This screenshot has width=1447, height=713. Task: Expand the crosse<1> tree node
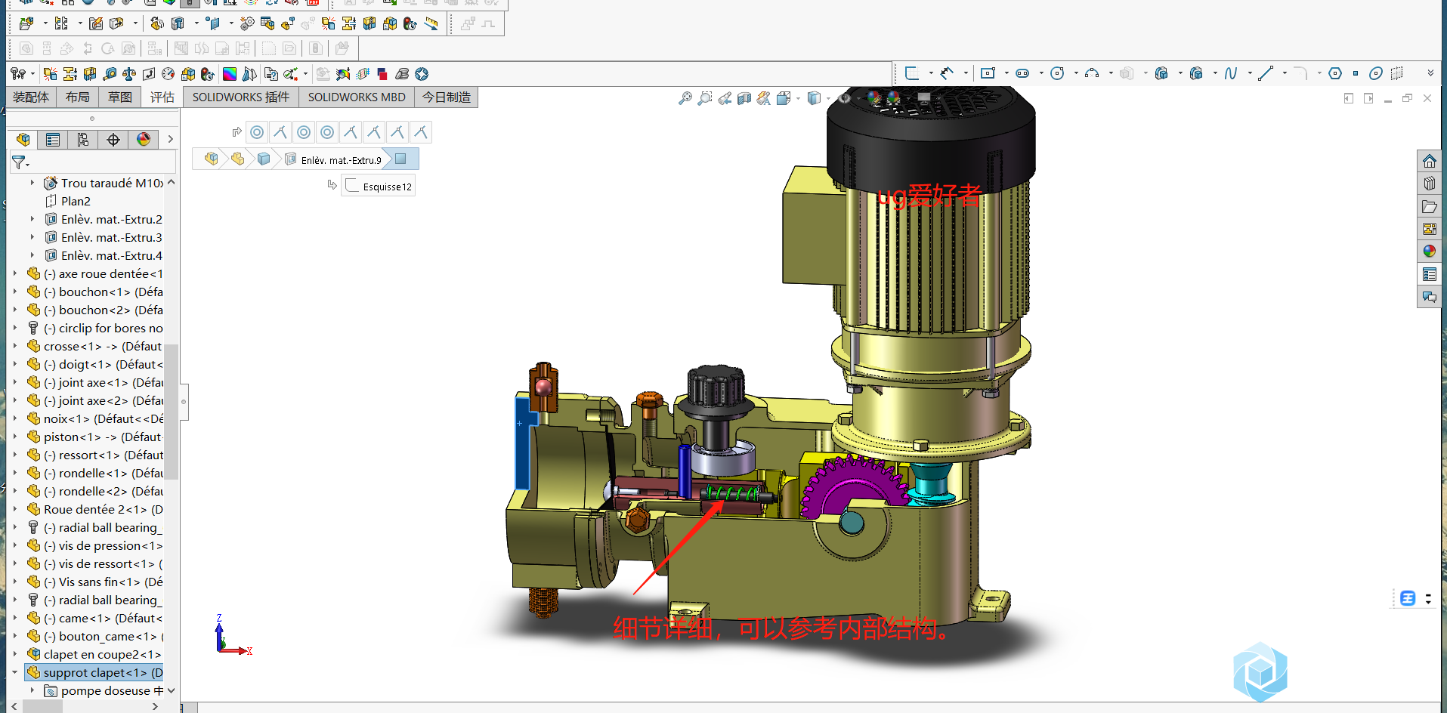coord(14,346)
